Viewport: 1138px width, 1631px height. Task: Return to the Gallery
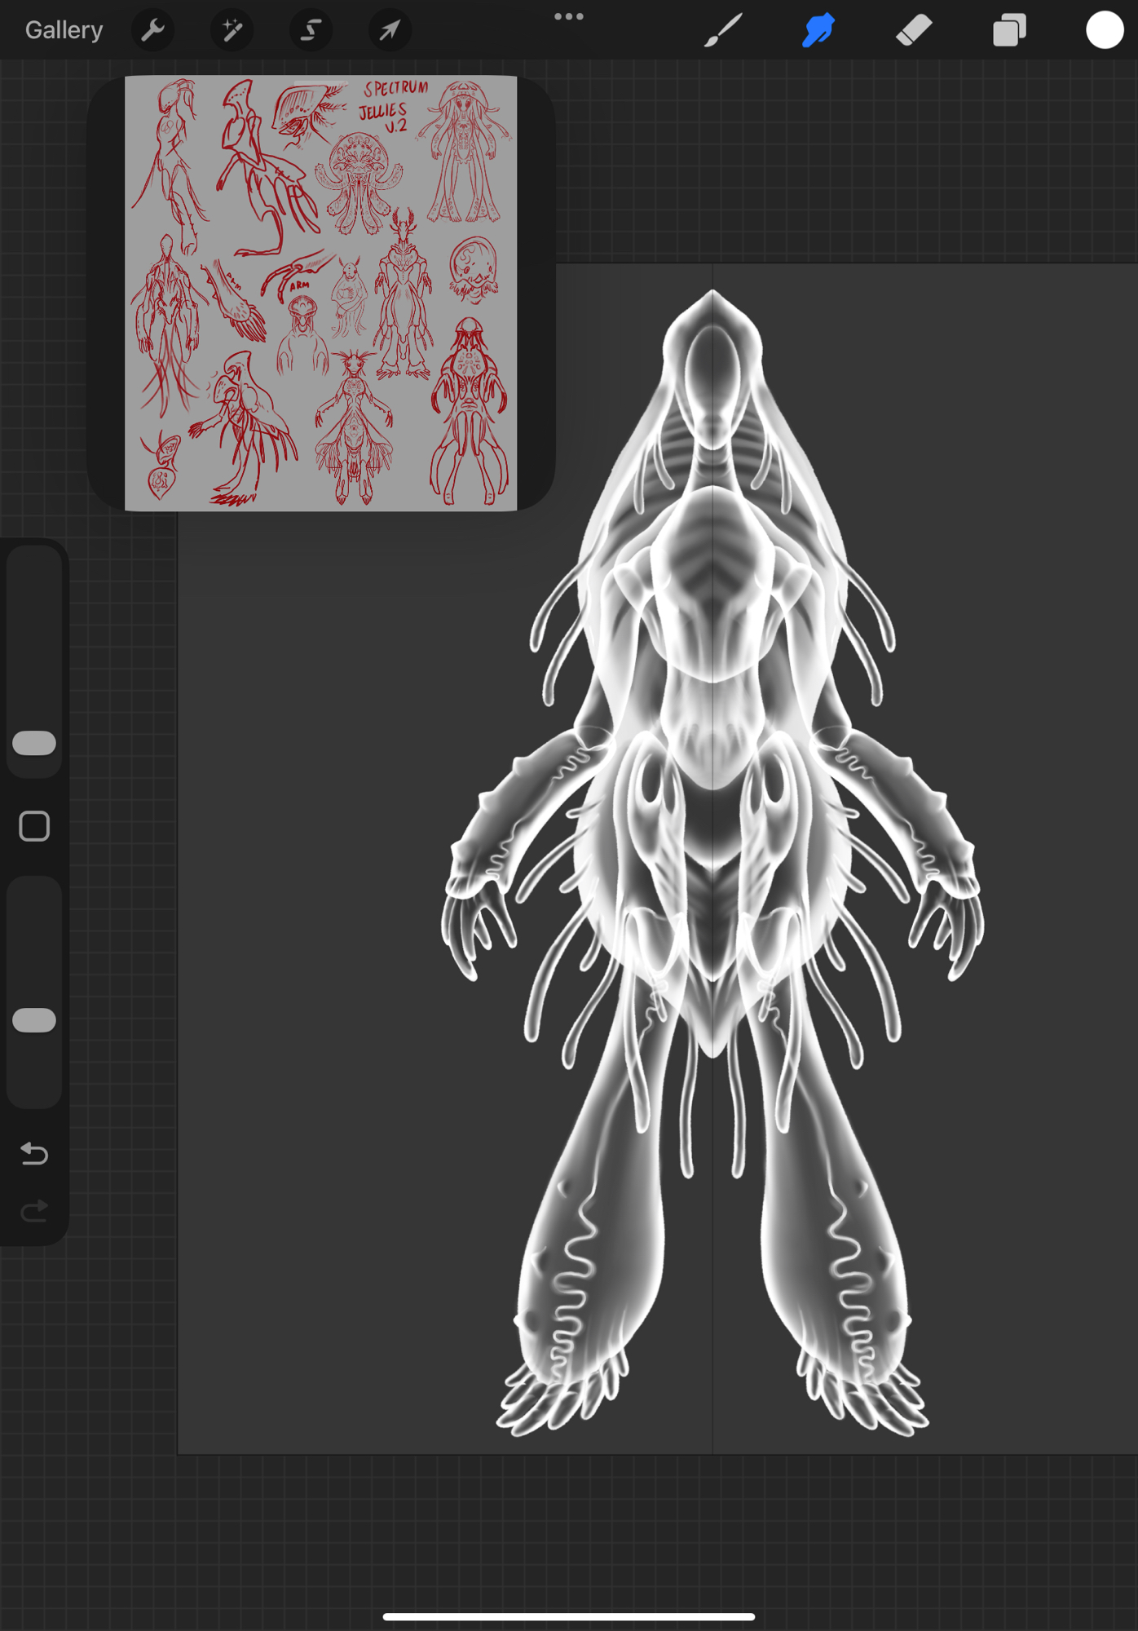pos(64,30)
